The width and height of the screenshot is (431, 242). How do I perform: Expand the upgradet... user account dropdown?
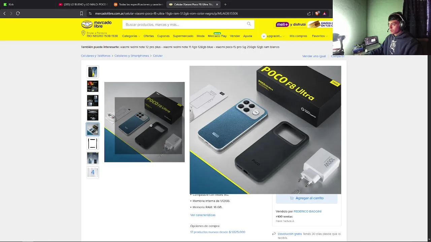[x=273, y=36]
